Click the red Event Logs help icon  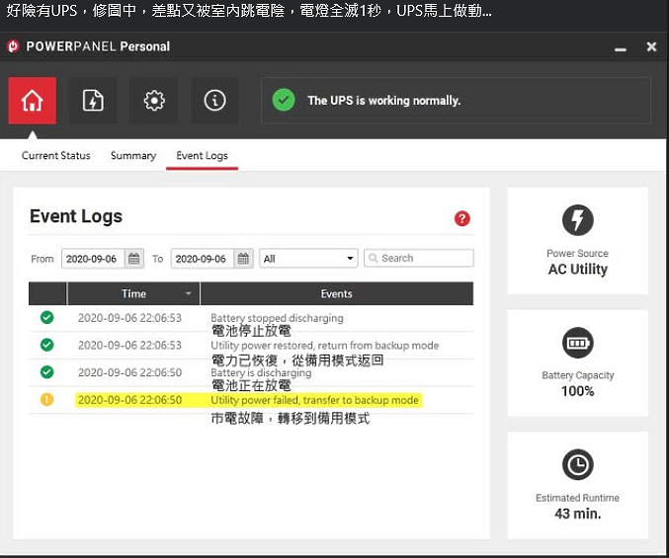point(462,218)
